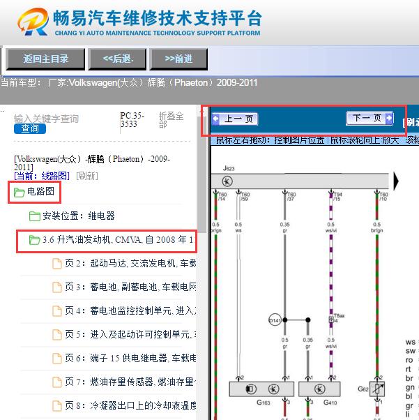
Task: Open 页 7：燃油存量传感器
Action: point(130,382)
